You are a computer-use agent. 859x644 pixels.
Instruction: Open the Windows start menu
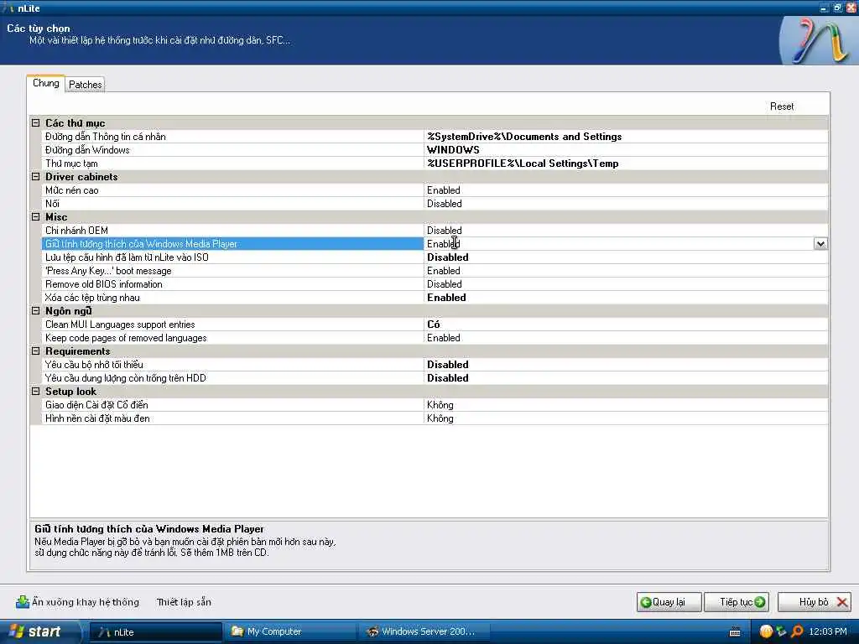39,632
